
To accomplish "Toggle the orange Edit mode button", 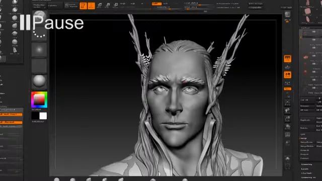I will coord(83,6).
